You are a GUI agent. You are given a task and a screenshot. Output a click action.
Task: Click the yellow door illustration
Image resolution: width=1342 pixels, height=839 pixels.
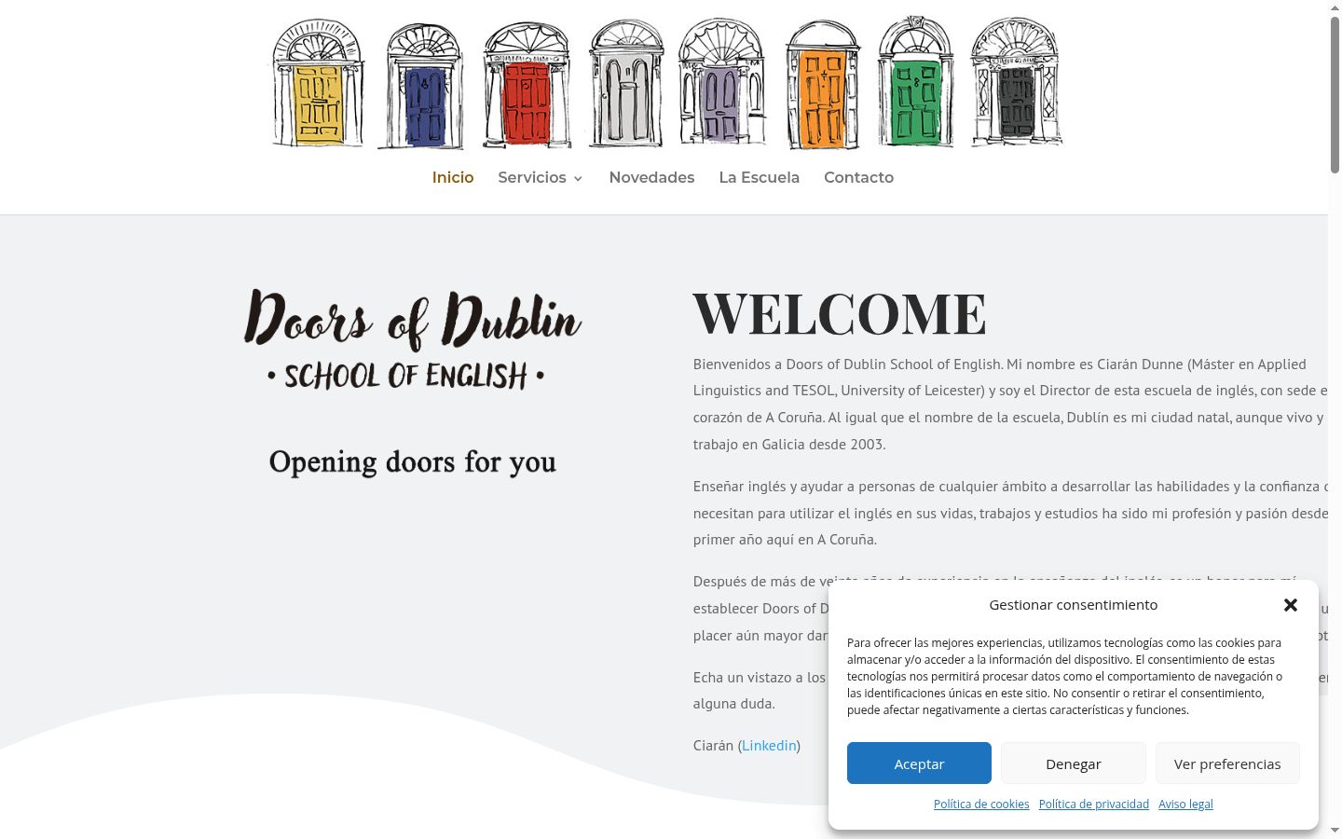click(318, 82)
